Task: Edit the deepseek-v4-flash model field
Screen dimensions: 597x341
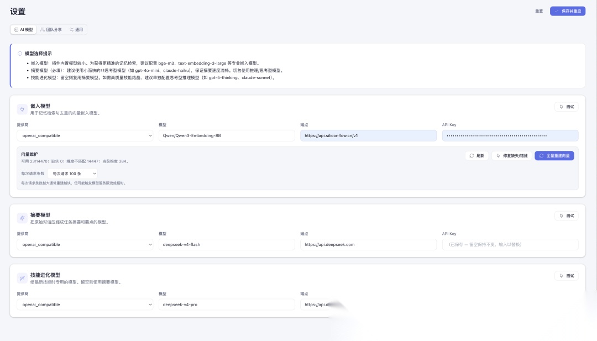Action: (x=227, y=244)
